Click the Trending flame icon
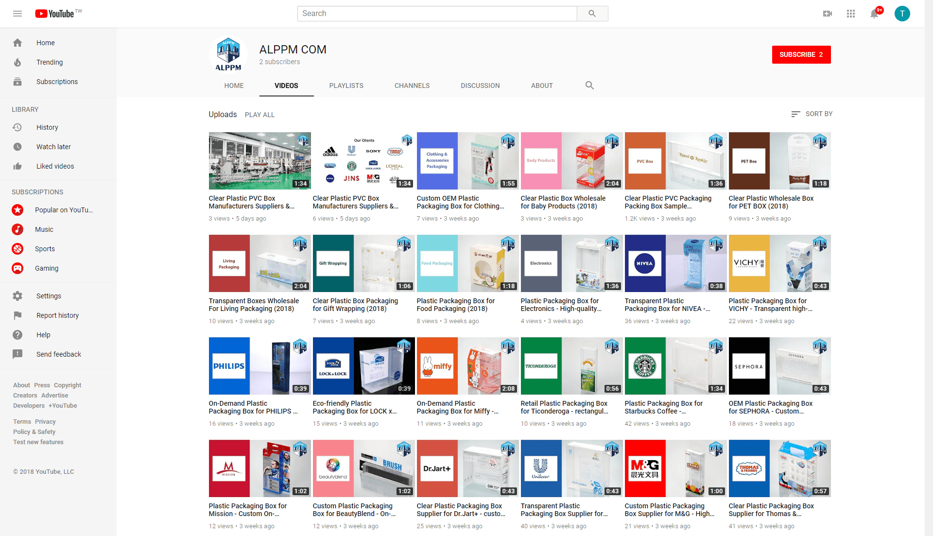The image size is (933, 536). [17, 62]
